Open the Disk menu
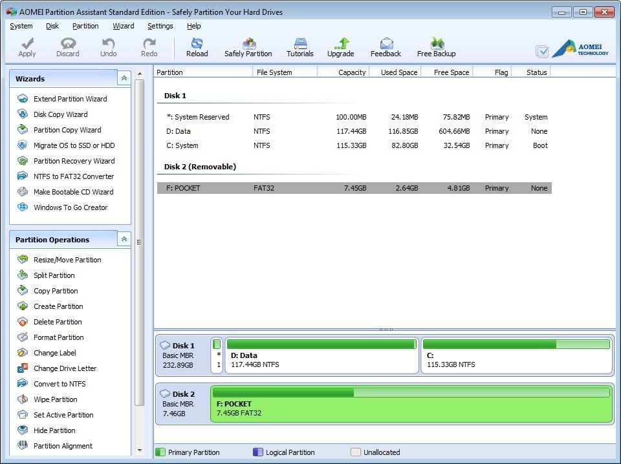Screen dimensions: 621x464 (52, 26)
